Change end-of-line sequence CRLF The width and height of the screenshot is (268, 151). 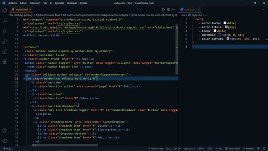tap(210, 148)
